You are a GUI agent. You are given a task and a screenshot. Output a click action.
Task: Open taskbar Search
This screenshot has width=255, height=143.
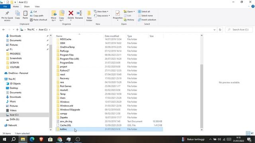pos(14,139)
